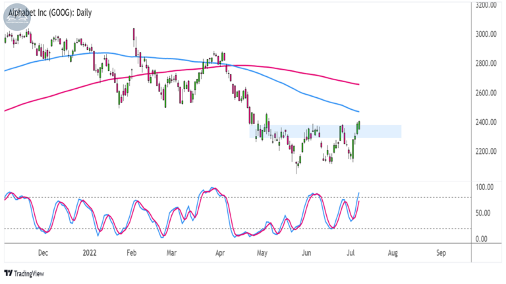Click the 2022 label on time axis
The width and height of the screenshot is (506, 284).
pos(90,252)
